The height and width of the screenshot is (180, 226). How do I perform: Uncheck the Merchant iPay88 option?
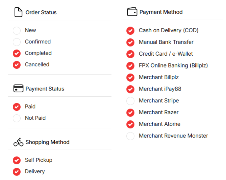click(130, 89)
